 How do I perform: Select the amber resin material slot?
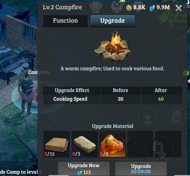coord(112,144)
